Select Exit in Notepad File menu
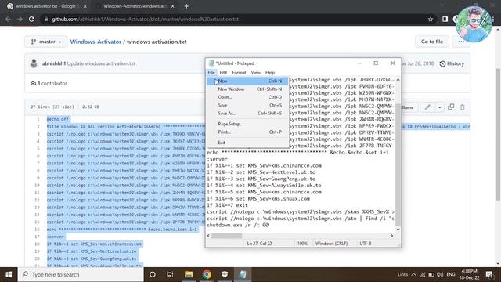This screenshot has height=282, width=501. pyautogui.click(x=247, y=143)
